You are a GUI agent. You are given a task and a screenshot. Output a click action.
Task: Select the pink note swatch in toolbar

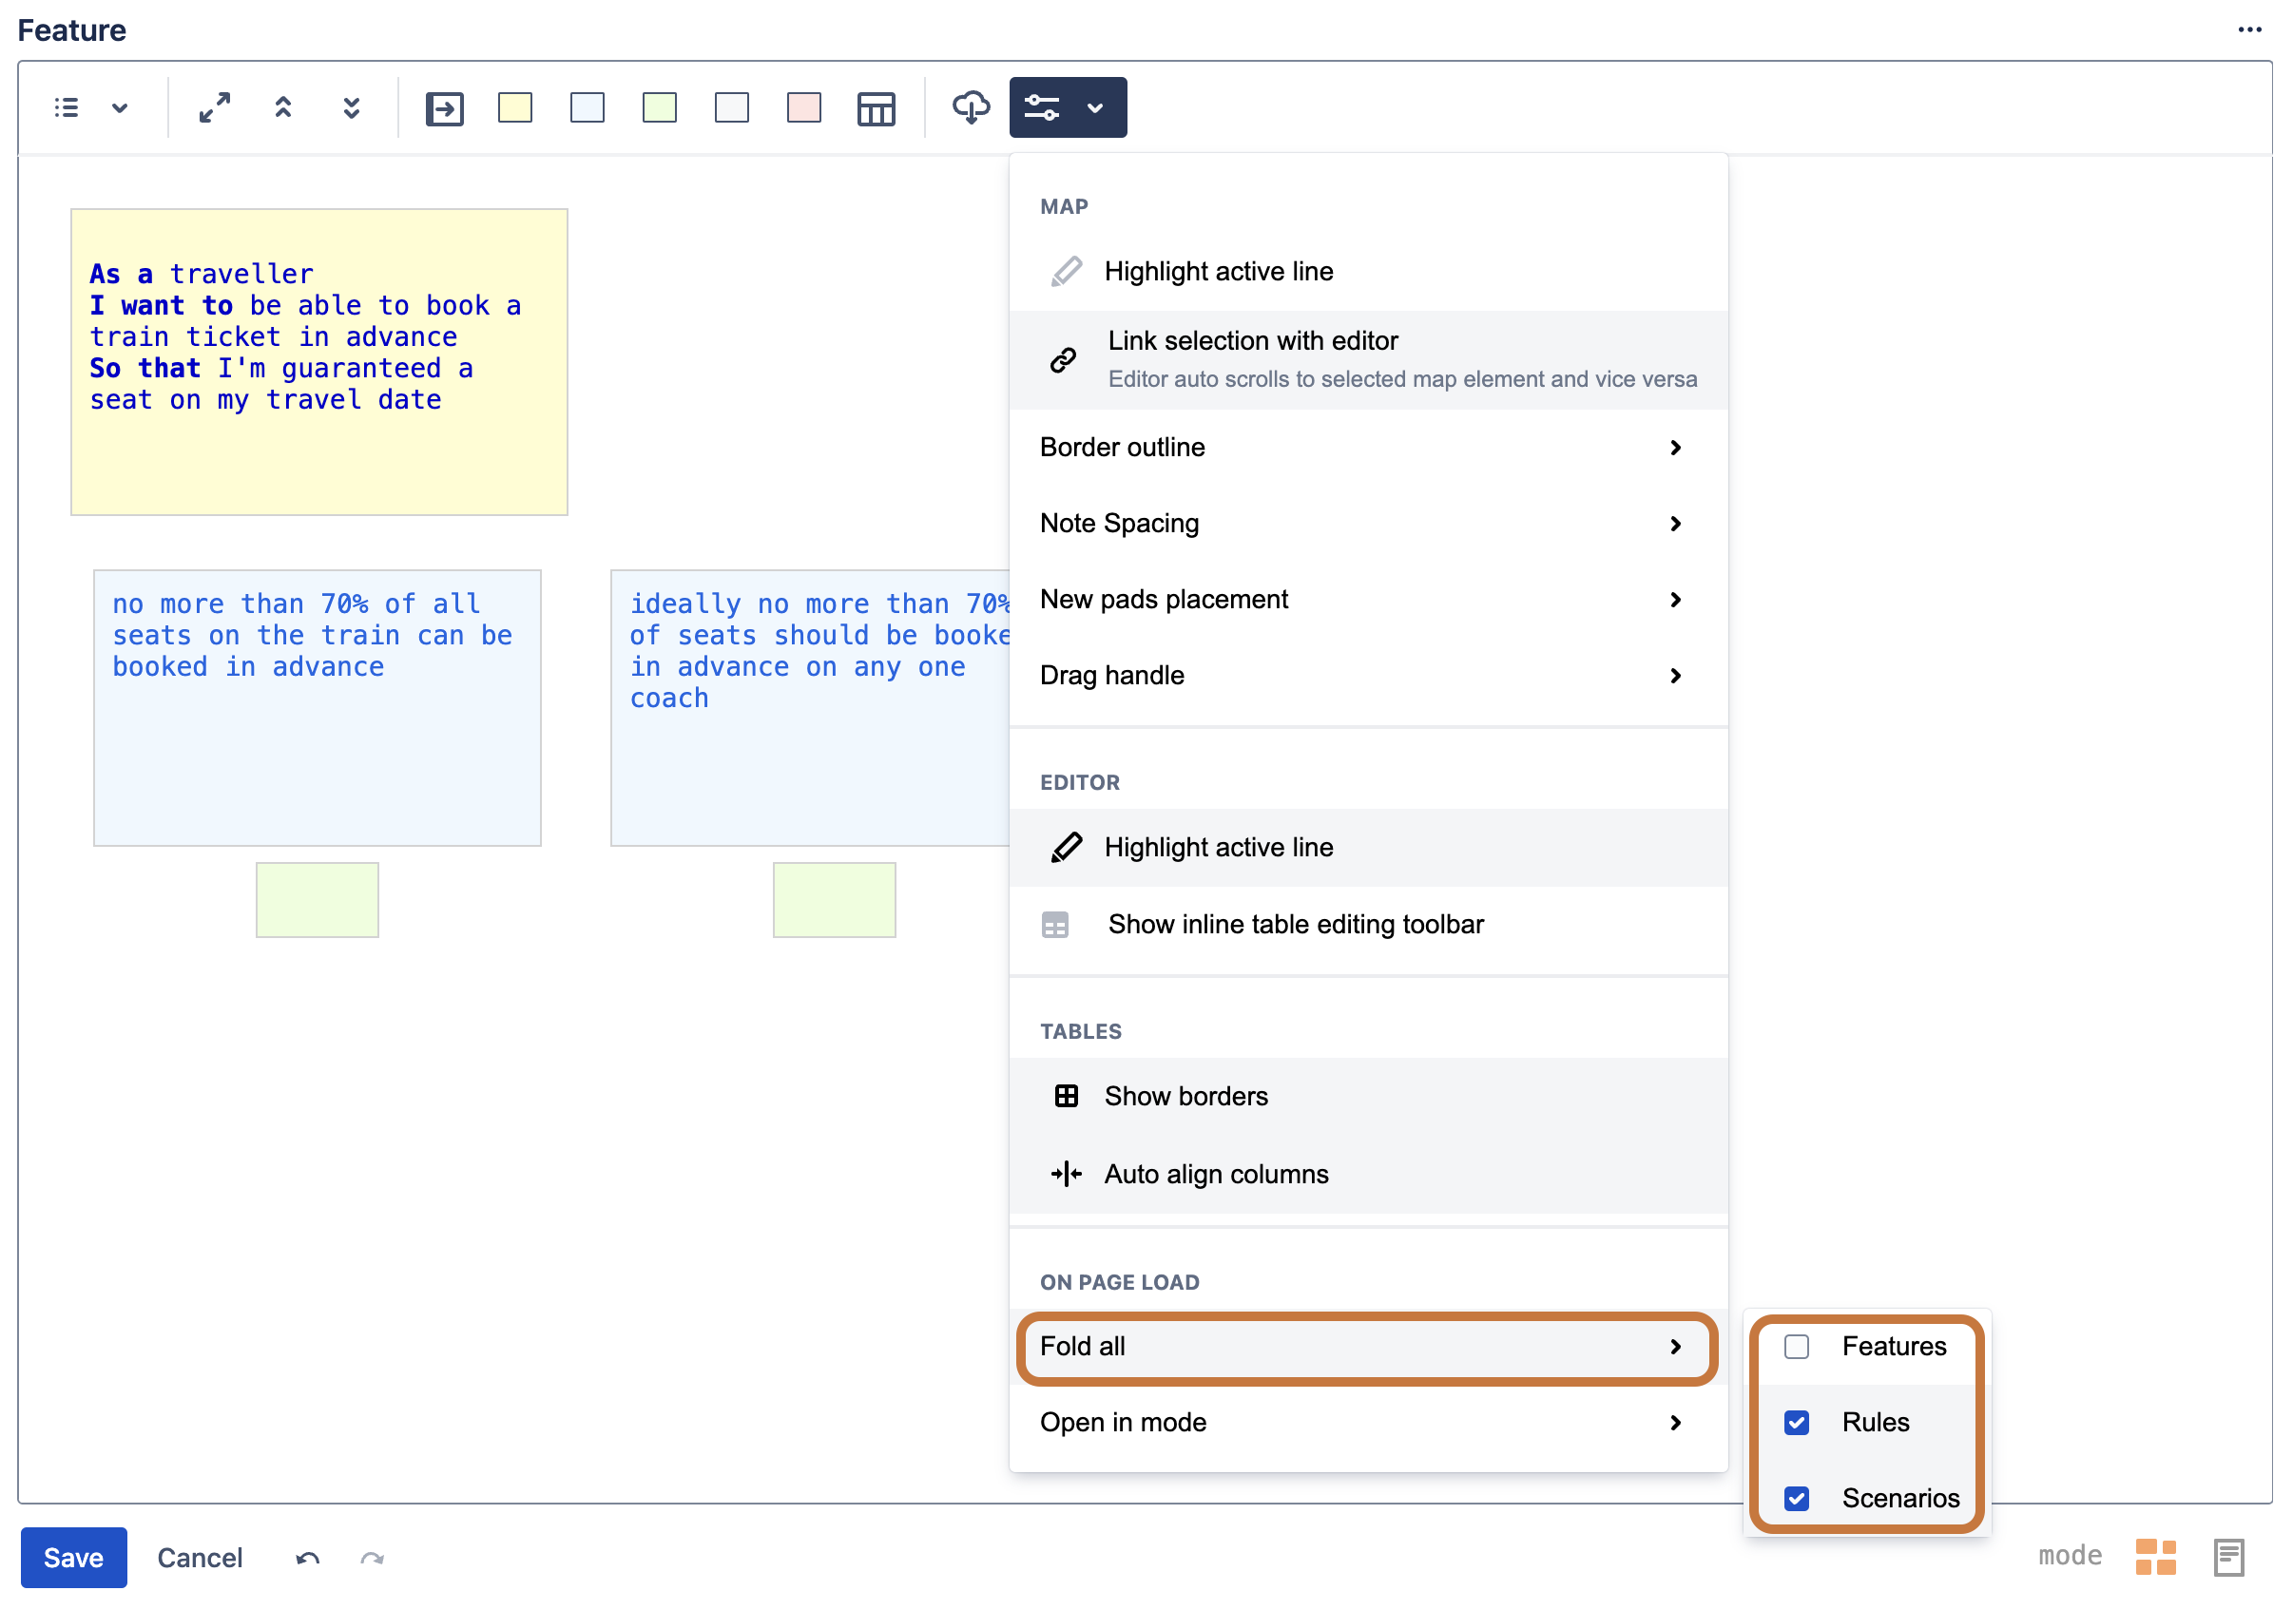(x=804, y=107)
